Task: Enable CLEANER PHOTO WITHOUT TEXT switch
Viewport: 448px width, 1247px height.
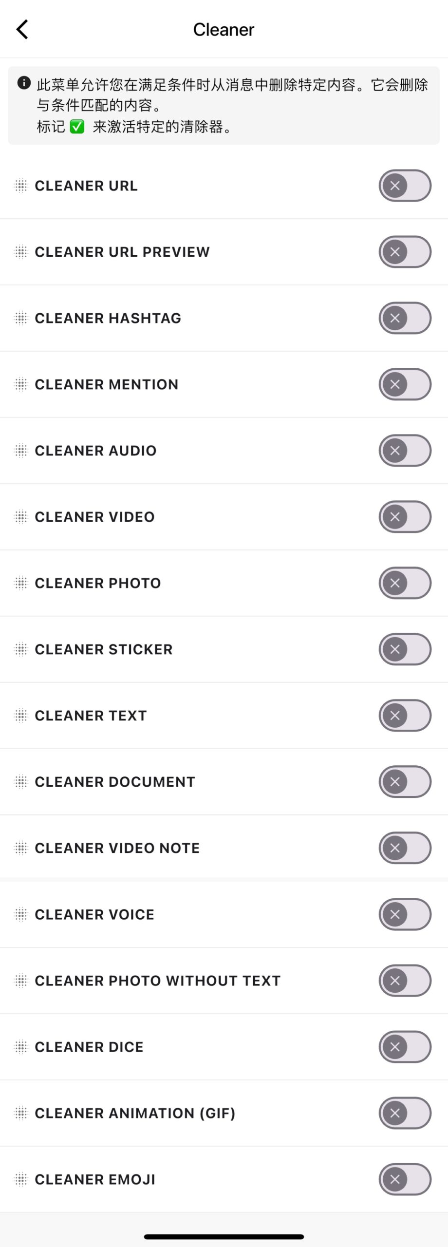Action: pyautogui.click(x=405, y=981)
